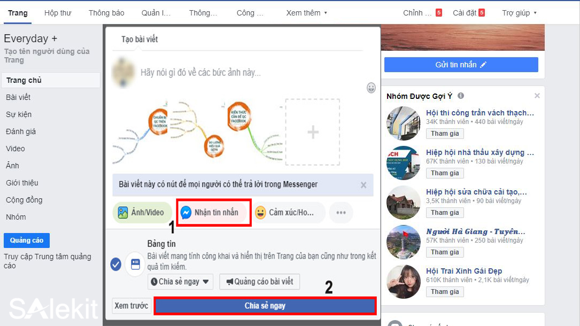Toggle the Bảng tin sharing checkbox
Viewport: 580px width, 326px height.
115,263
